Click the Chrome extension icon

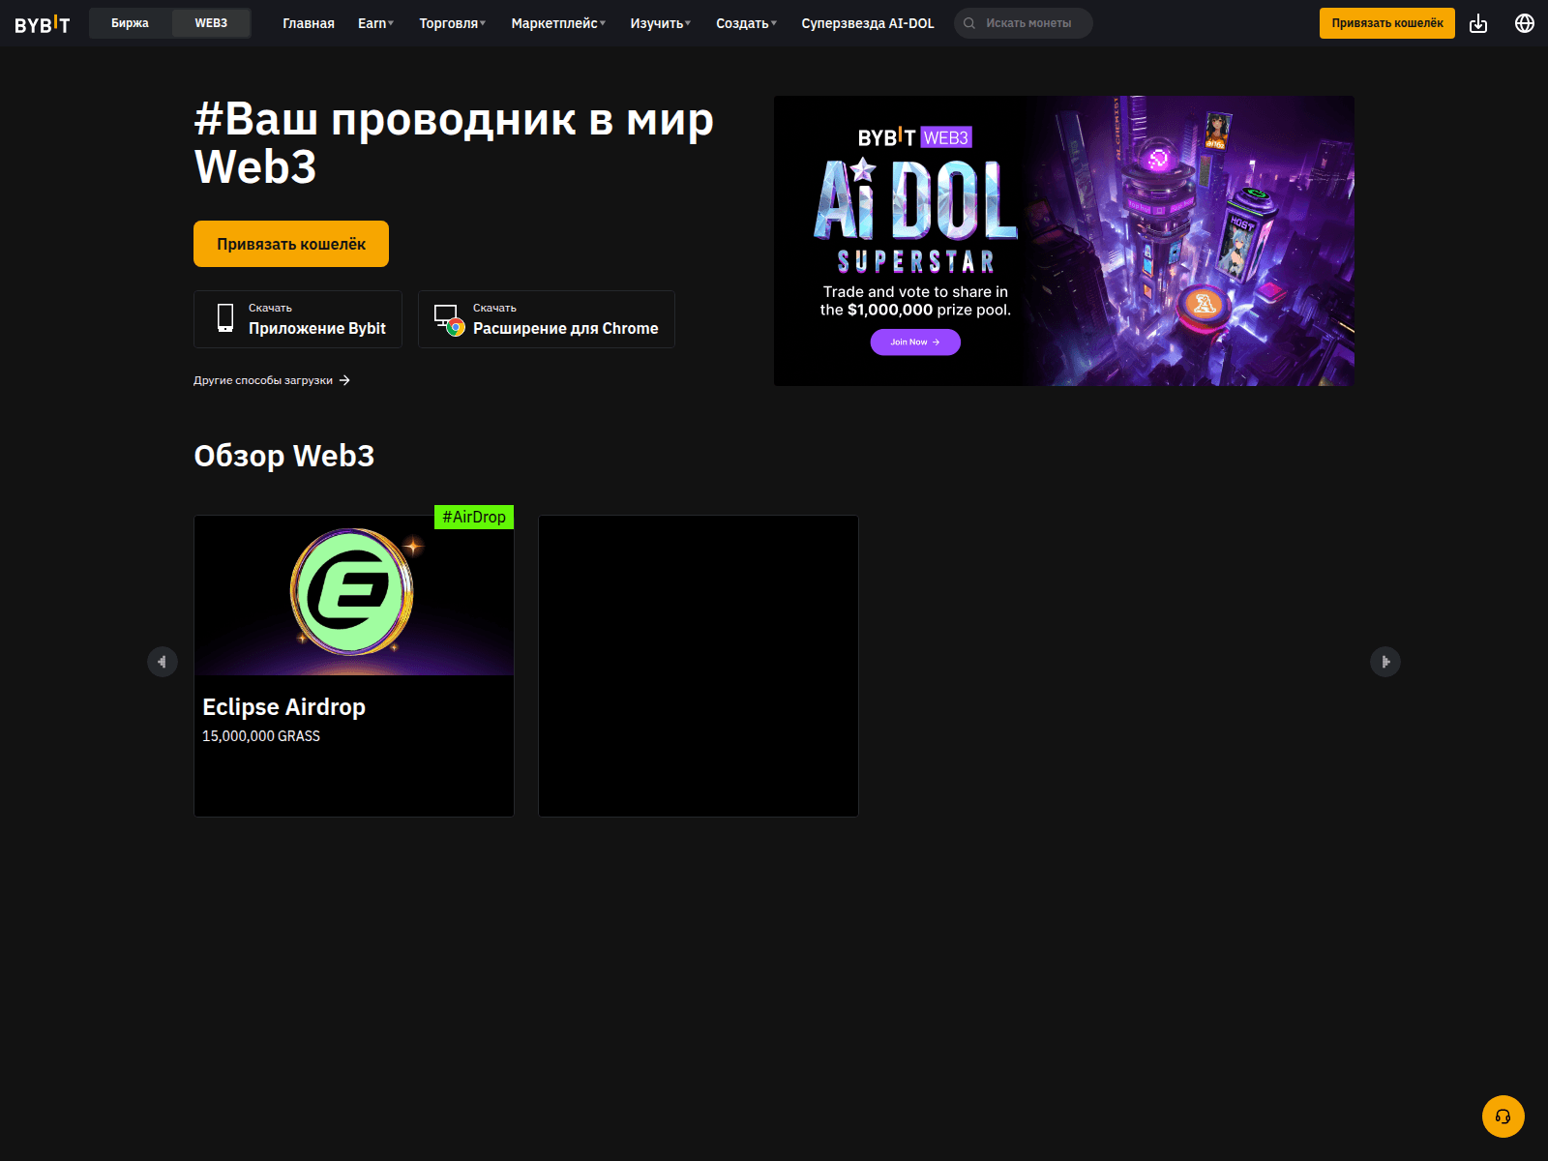coord(449,320)
